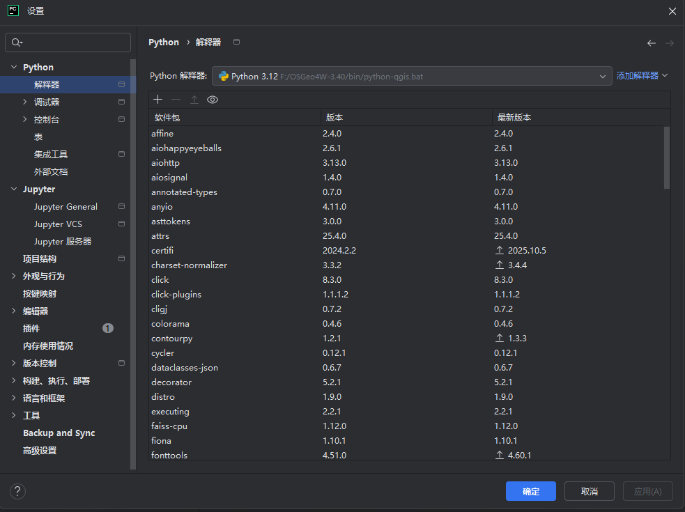Click the back arrow navigation icon
Image resolution: width=685 pixels, height=512 pixels.
pos(652,42)
